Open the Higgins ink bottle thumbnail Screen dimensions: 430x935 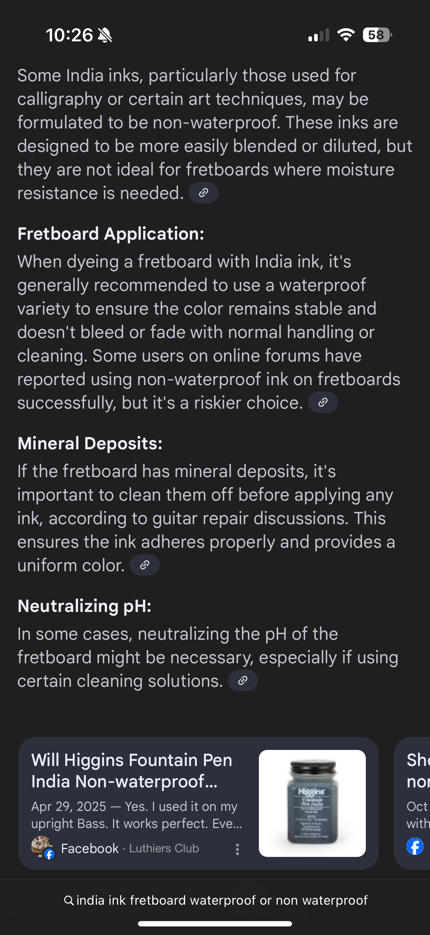[312, 803]
